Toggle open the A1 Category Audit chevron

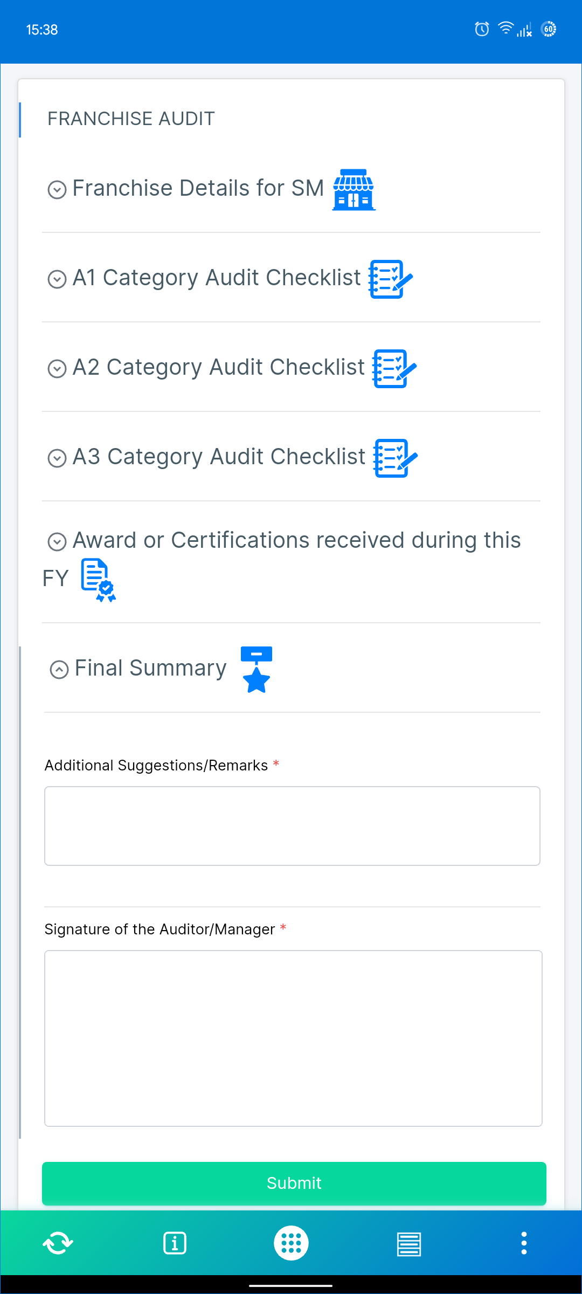coord(57,279)
